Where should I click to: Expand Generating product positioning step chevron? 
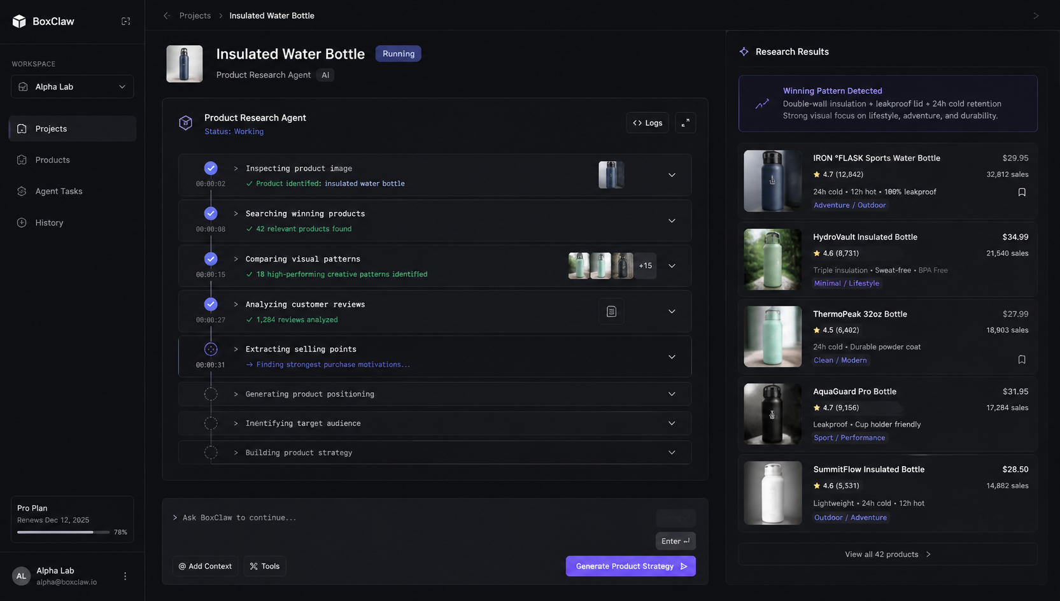click(x=672, y=394)
